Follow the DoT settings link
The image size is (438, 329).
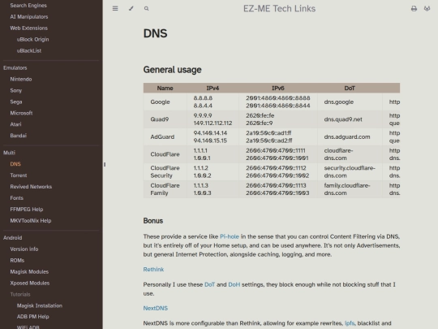(209, 284)
